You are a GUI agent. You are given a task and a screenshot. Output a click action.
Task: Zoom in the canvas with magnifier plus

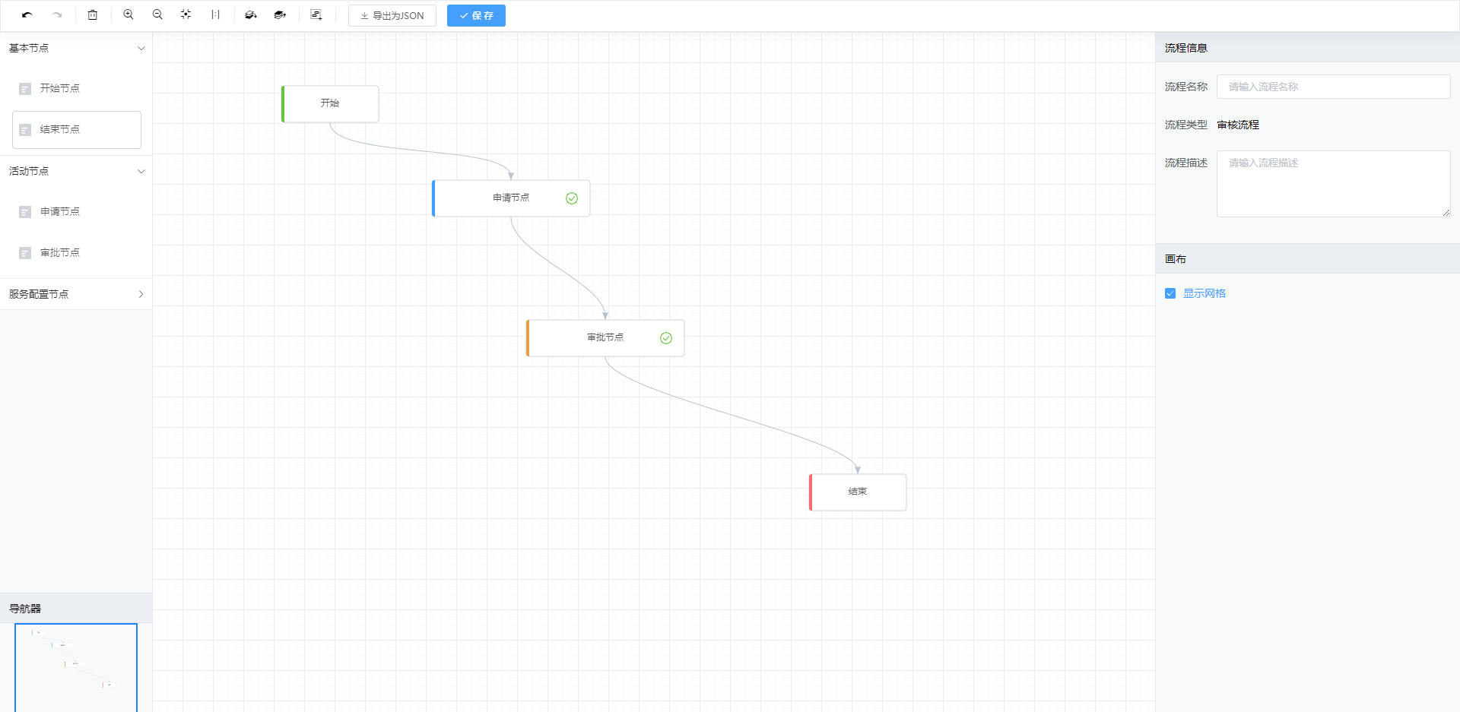[x=129, y=15]
